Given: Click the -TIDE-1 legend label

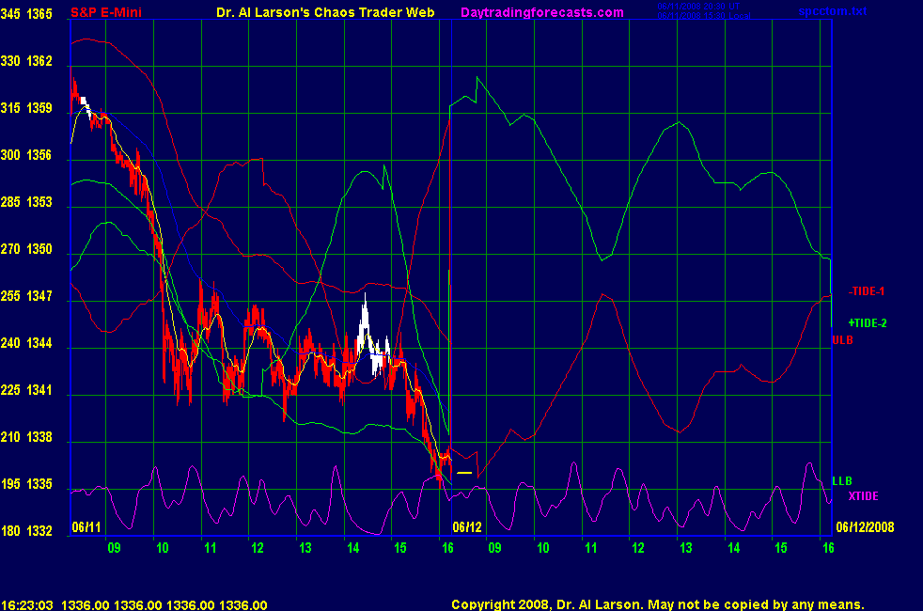Looking at the screenshot, I should 867,291.
